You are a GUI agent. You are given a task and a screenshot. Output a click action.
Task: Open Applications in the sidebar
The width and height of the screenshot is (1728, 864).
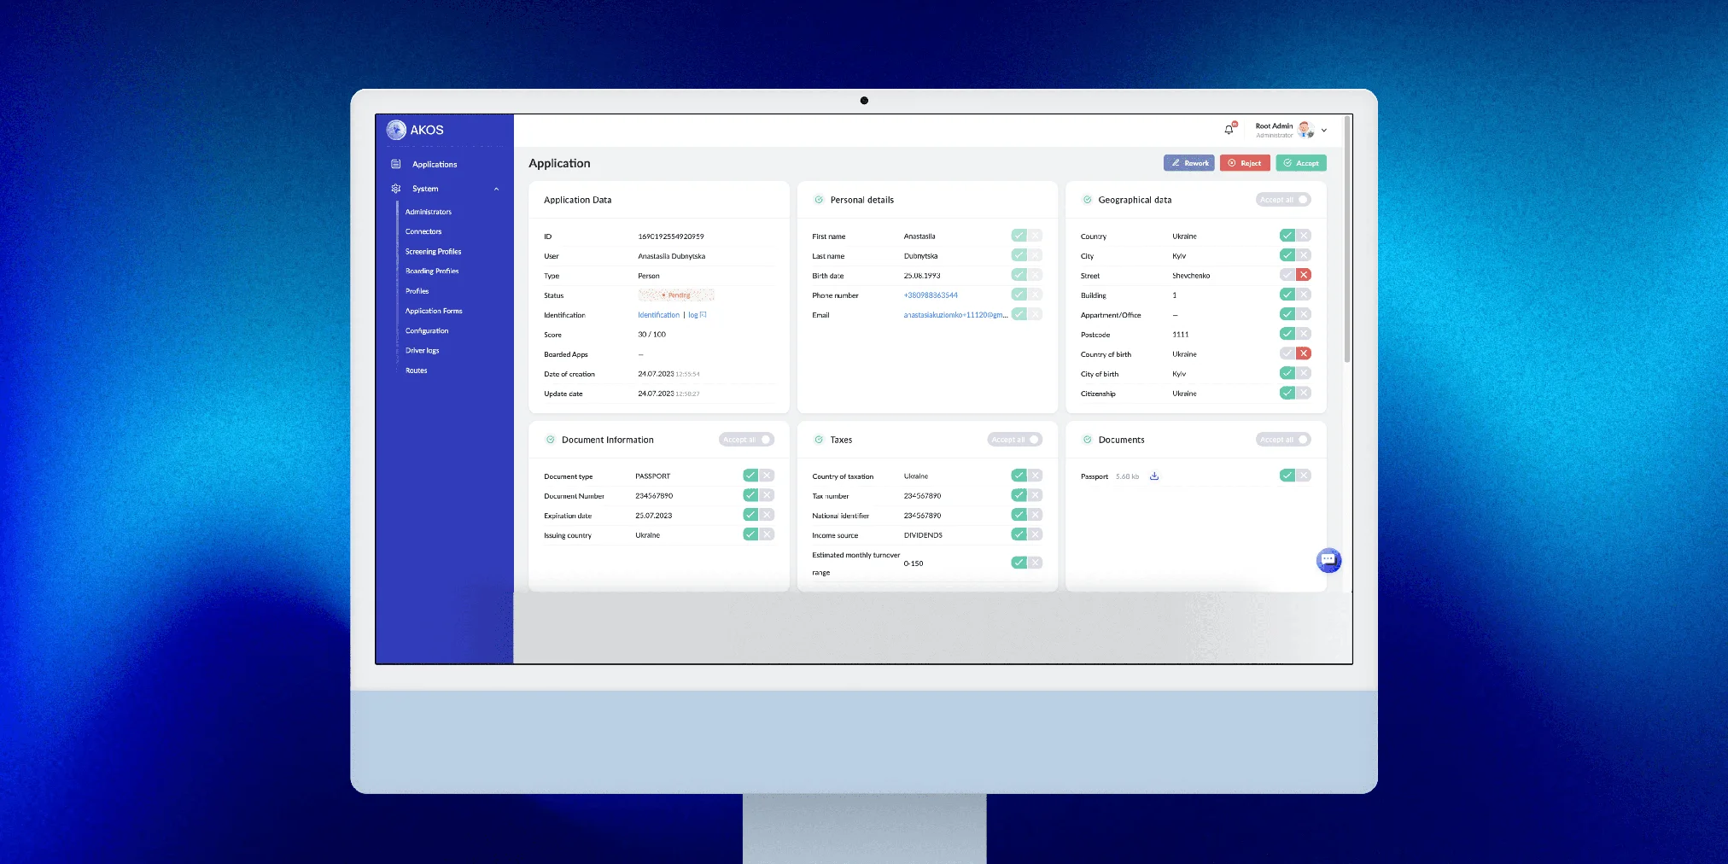pyautogui.click(x=434, y=164)
